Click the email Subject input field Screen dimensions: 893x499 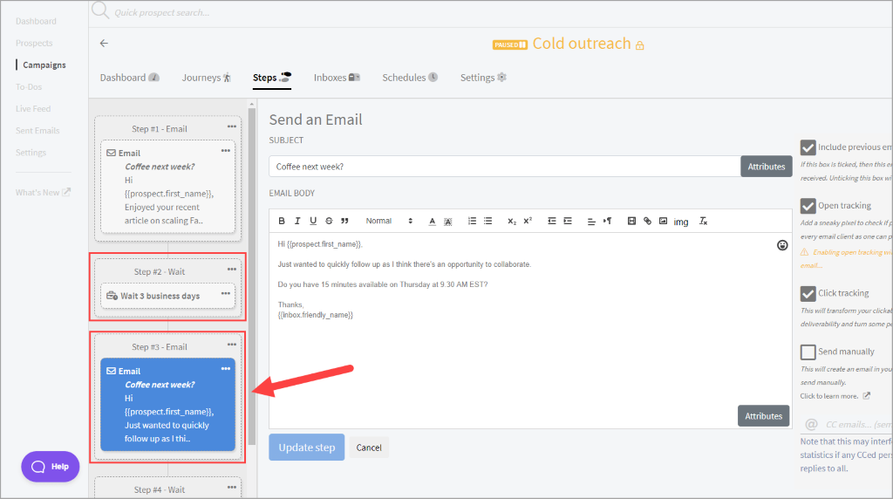click(504, 167)
